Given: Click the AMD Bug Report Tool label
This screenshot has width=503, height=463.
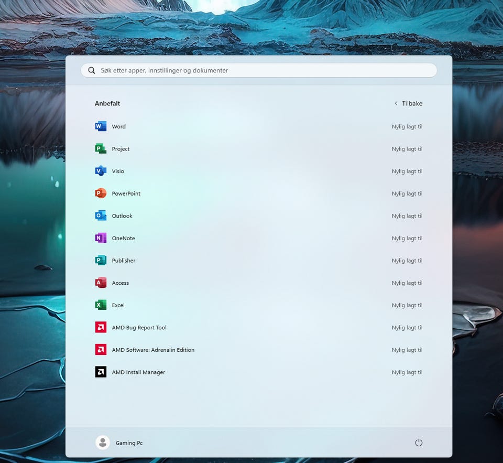Looking at the screenshot, I should [x=139, y=328].
